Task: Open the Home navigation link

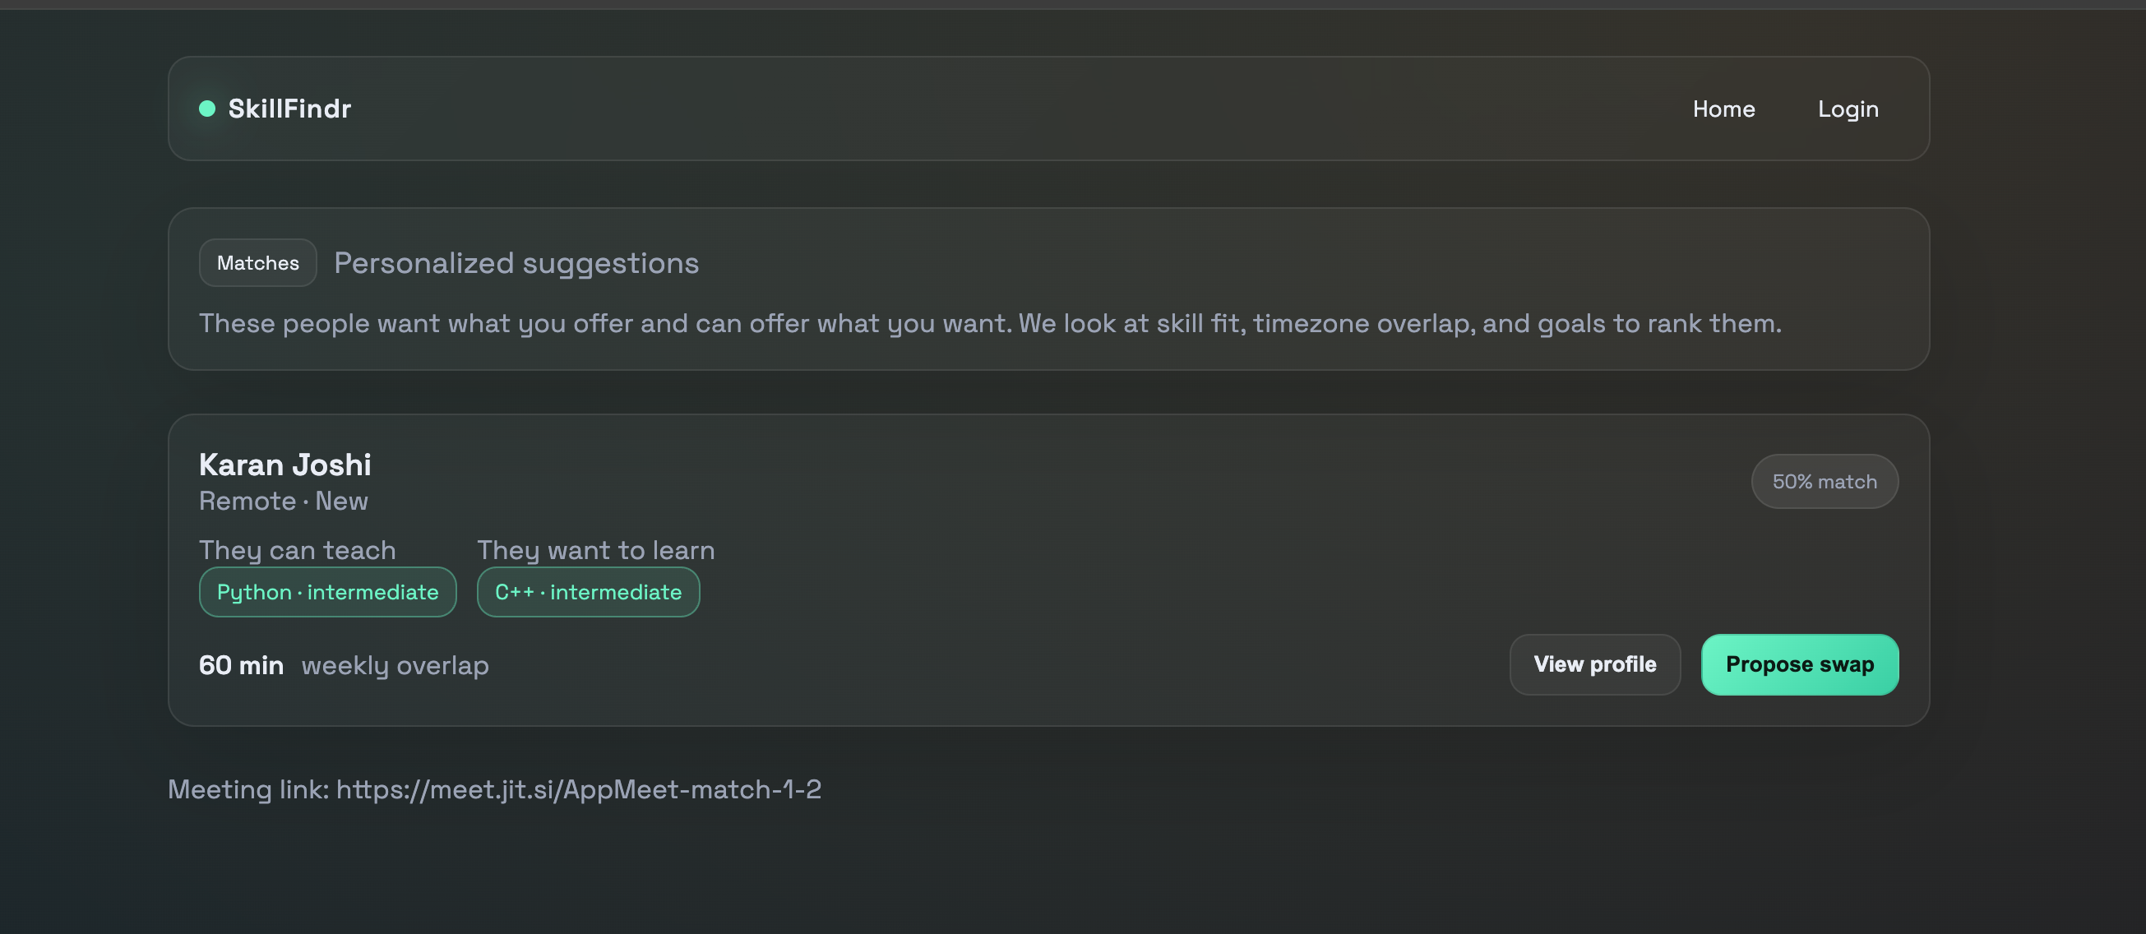Action: (1723, 109)
